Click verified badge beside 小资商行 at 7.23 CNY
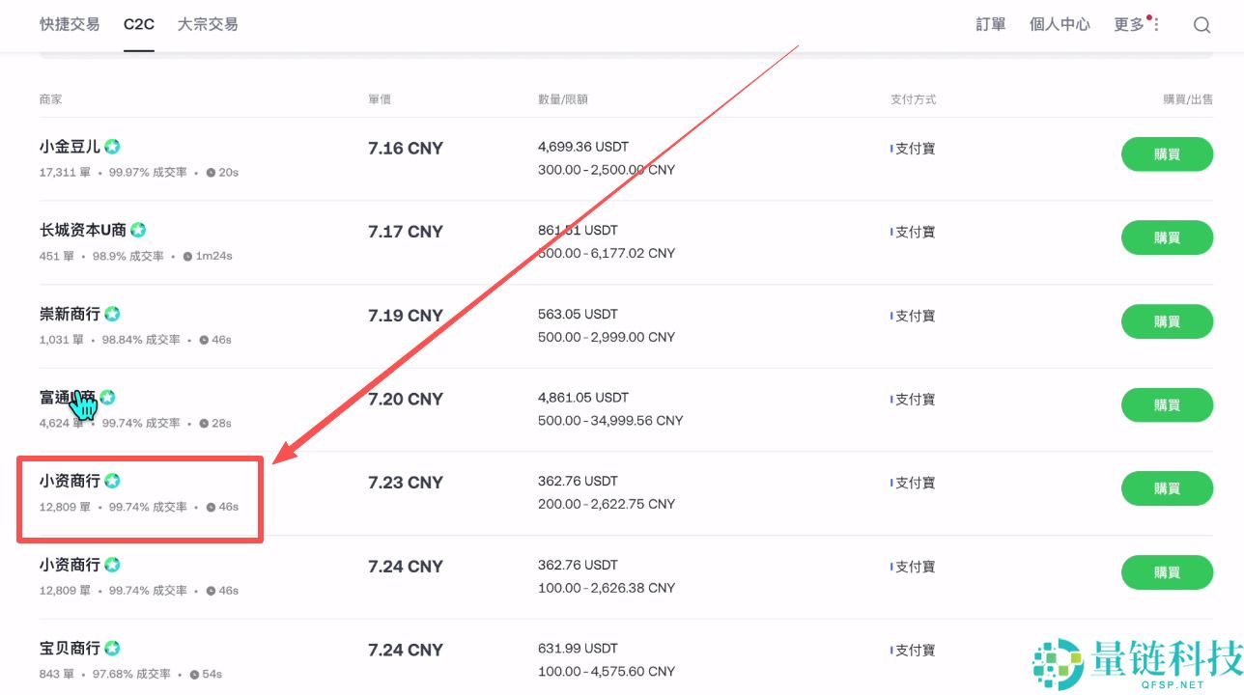 pyautogui.click(x=112, y=481)
